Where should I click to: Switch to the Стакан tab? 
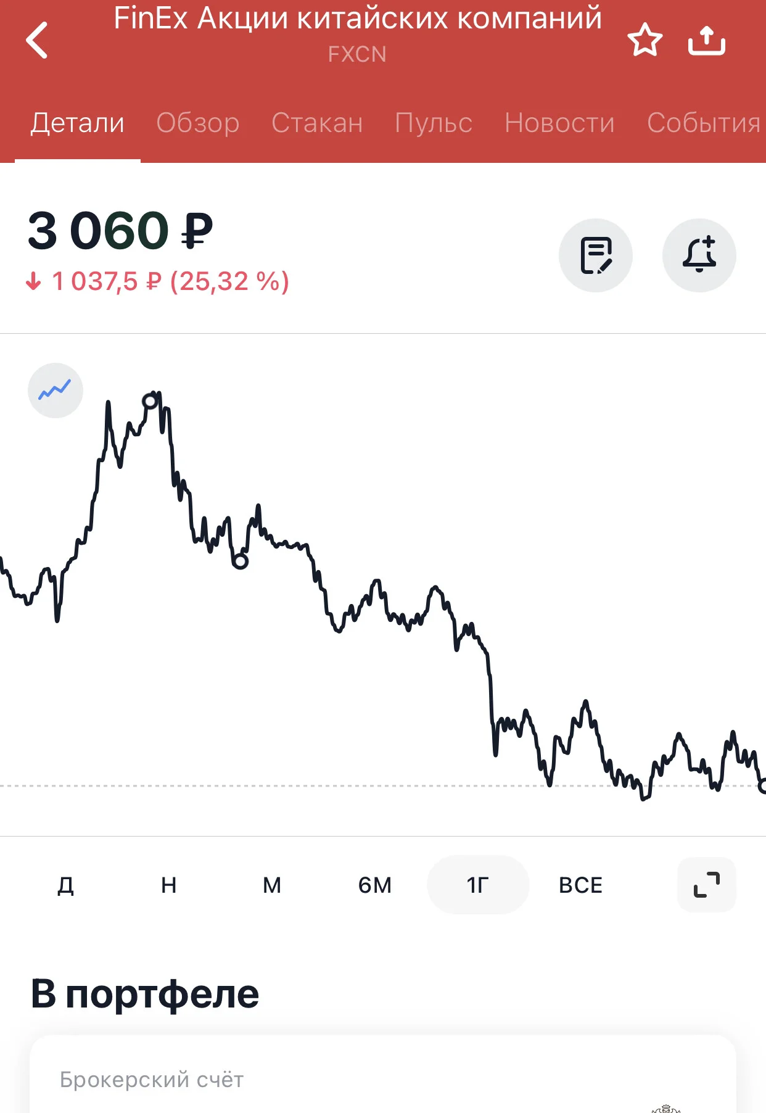click(x=317, y=123)
